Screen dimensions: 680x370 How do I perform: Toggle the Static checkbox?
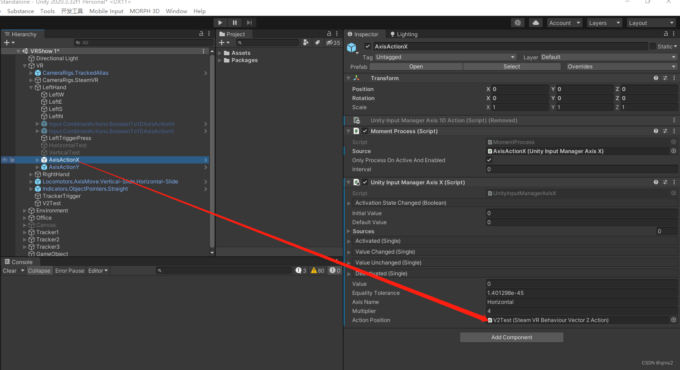pos(653,46)
